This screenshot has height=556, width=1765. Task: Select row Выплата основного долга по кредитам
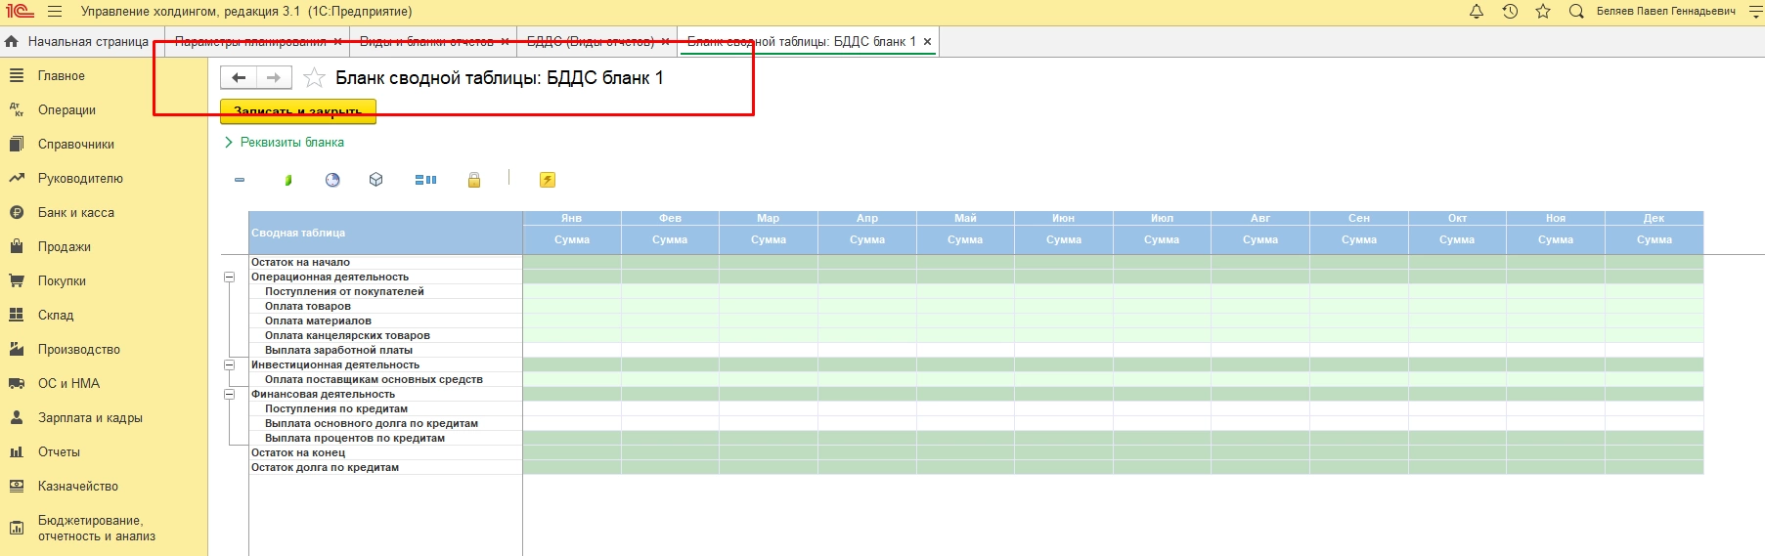(x=385, y=423)
